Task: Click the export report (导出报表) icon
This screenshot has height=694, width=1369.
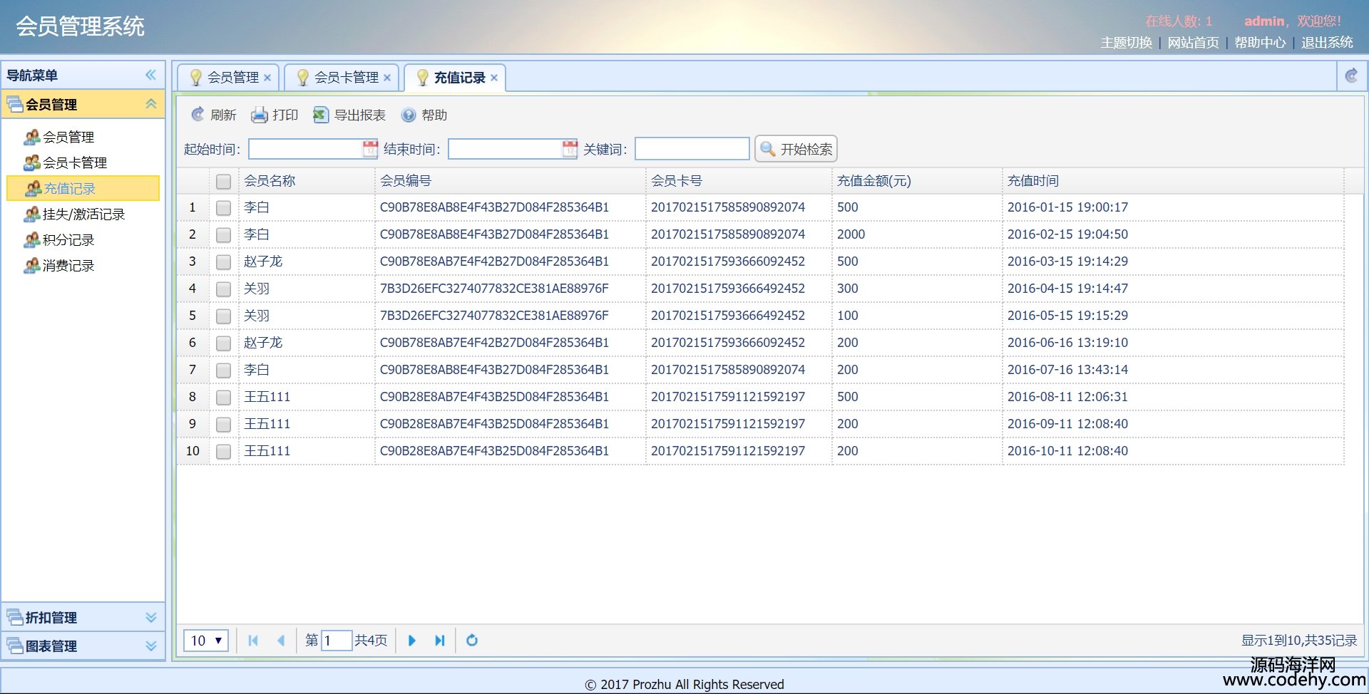Action: [x=321, y=115]
